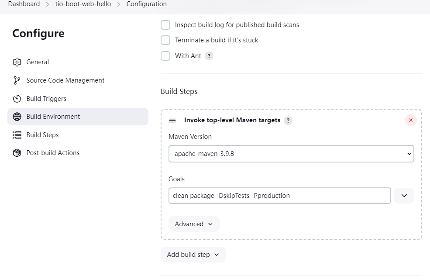Click the General gear icon in sidebar
Viewport: 430px width, 280px height.
(17, 62)
